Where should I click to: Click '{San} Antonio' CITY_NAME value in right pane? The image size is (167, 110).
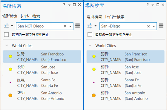click(136, 99)
